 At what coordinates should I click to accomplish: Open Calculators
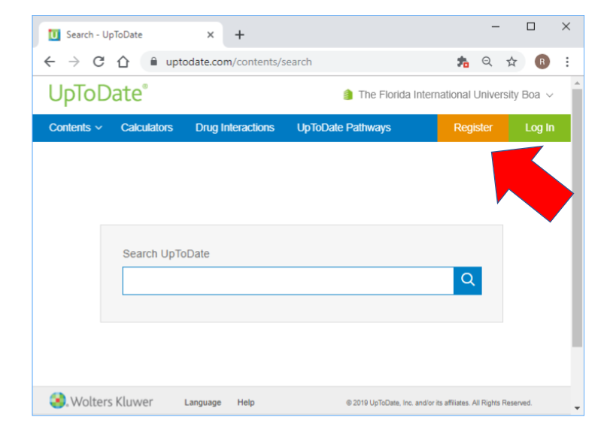click(x=147, y=128)
